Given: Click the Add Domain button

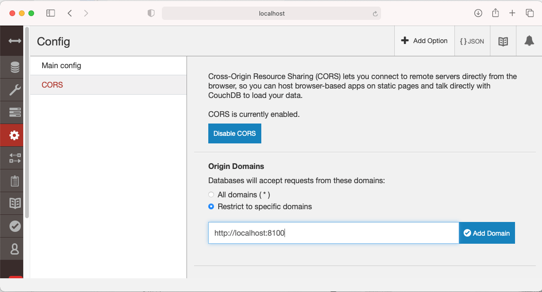Looking at the screenshot, I should (487, 233).
